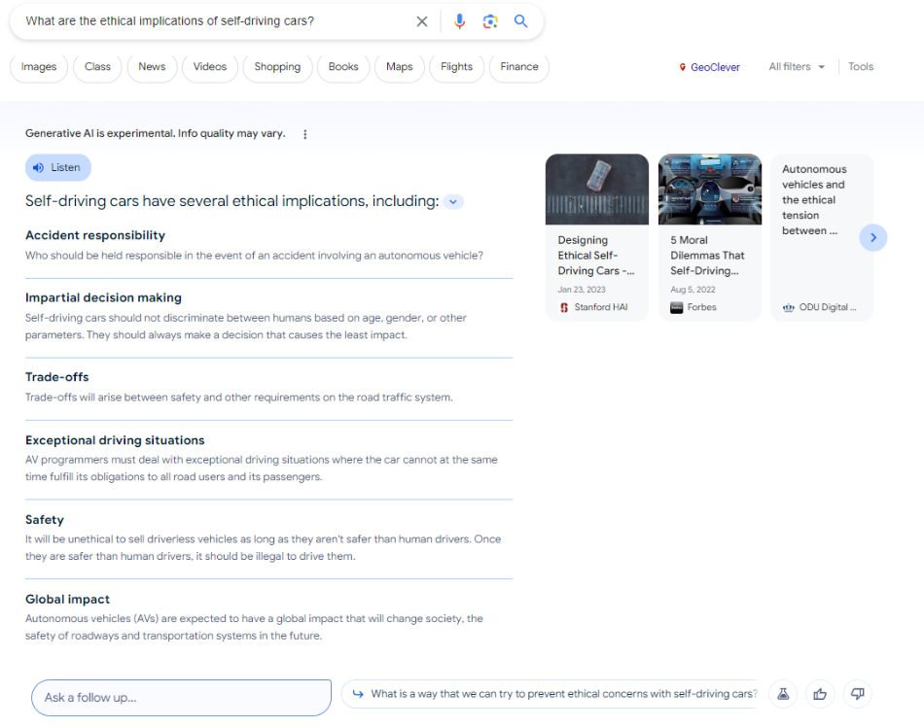Open the All filters dropdown

797,67
